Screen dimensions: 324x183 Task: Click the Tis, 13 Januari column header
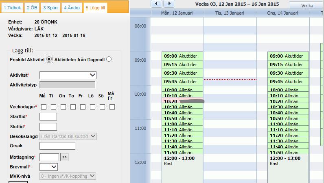[230, 13]
